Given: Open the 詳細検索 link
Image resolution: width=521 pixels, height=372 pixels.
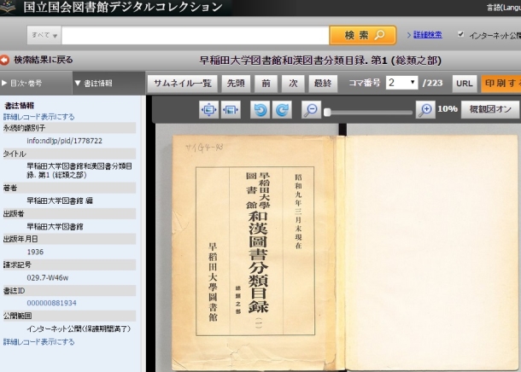Looking at the screenshot, I should tap(428, 34).
